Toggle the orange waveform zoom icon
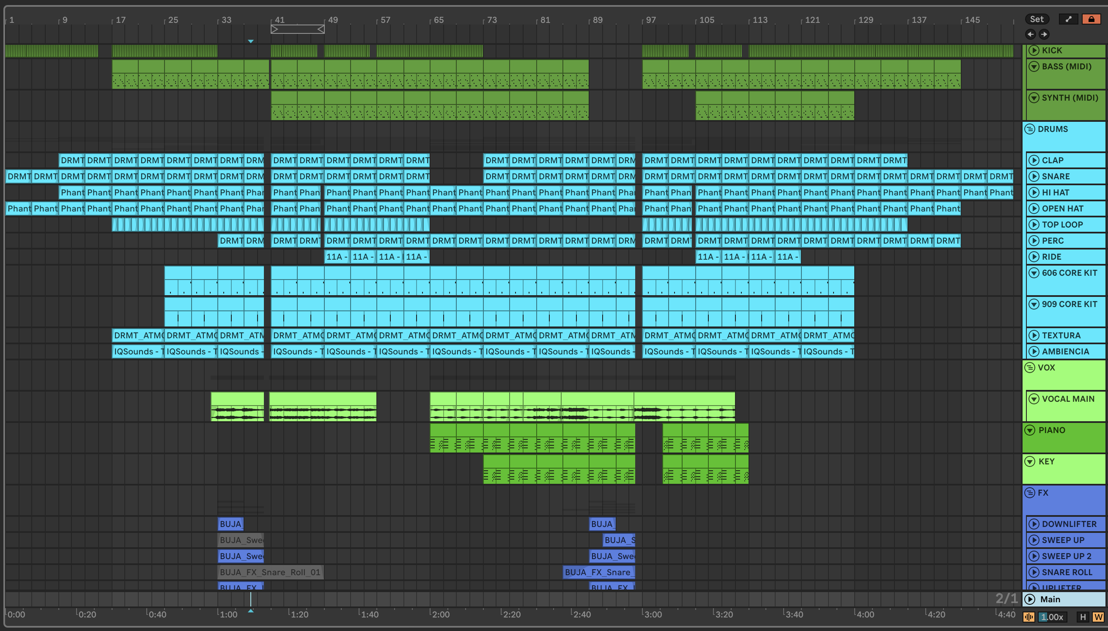Screen dimensions: 1108x631 1028,617
